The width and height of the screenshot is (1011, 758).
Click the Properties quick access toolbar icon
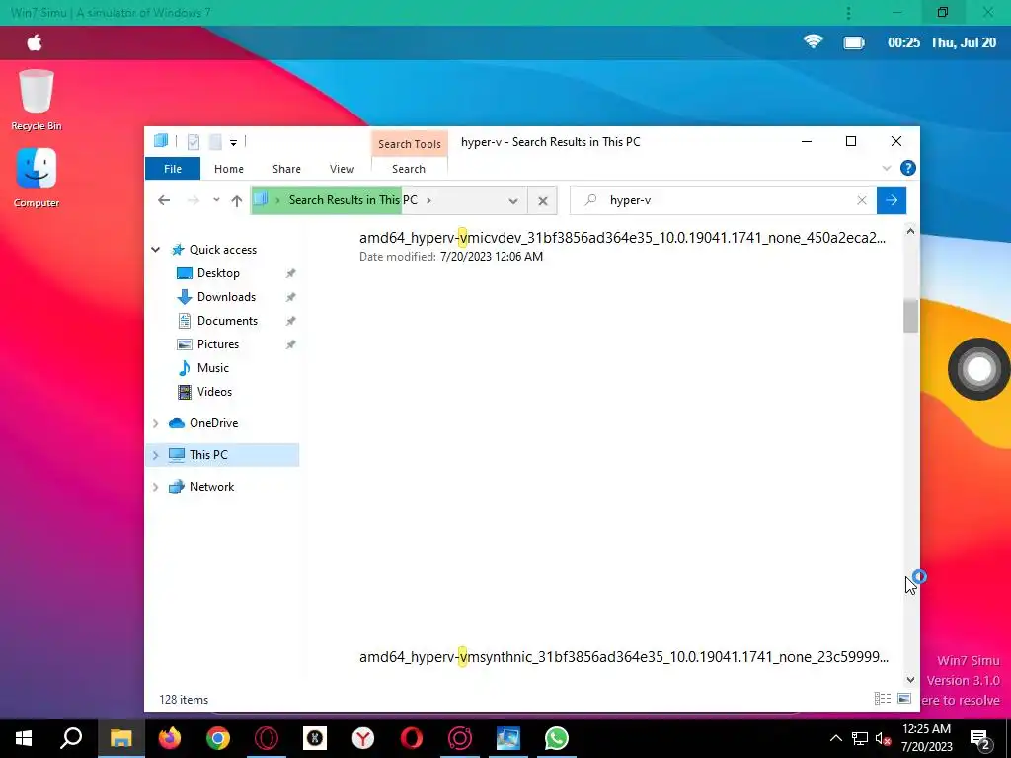[x=193, y=142]
